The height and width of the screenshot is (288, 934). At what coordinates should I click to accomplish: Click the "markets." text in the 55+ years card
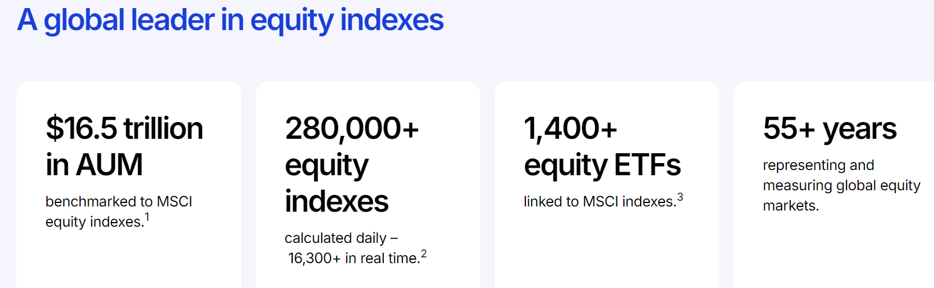pos(791,205)
